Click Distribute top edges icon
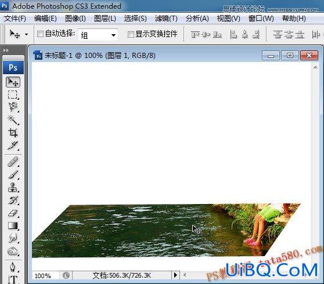Image resolution: width=324 pixels, height=284 pixels. pos(278,34)
